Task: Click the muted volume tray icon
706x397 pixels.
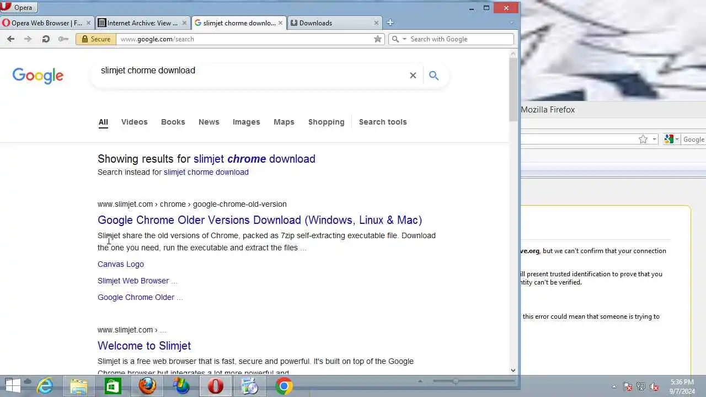Action: pyautogui.click(x=655, y=387)
